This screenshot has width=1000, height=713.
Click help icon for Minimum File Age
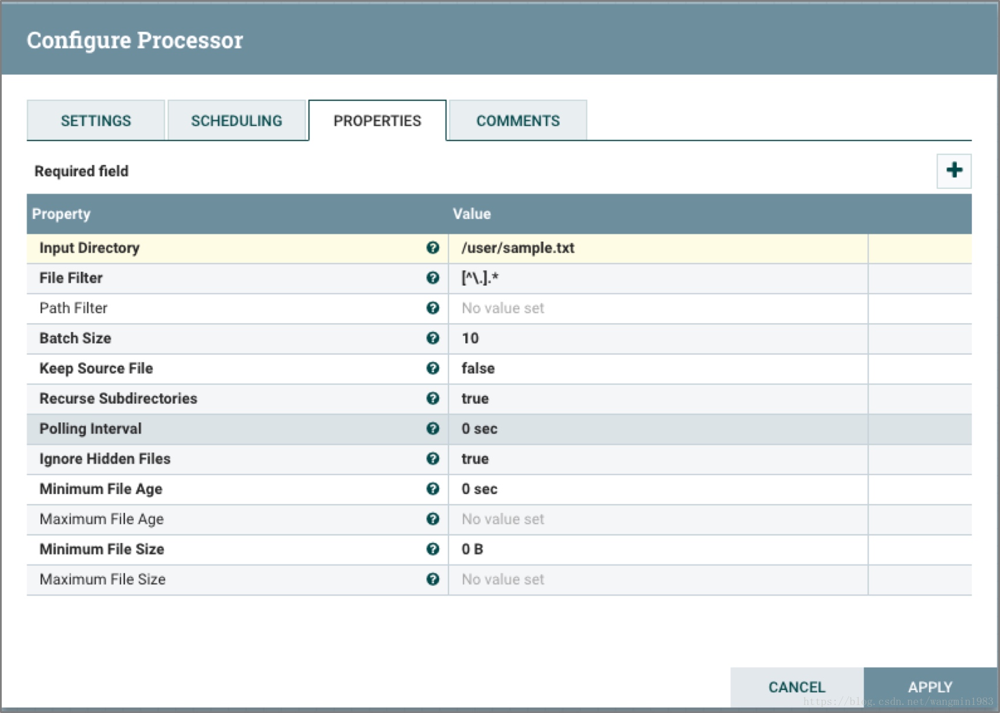click(x=433, y=489)
